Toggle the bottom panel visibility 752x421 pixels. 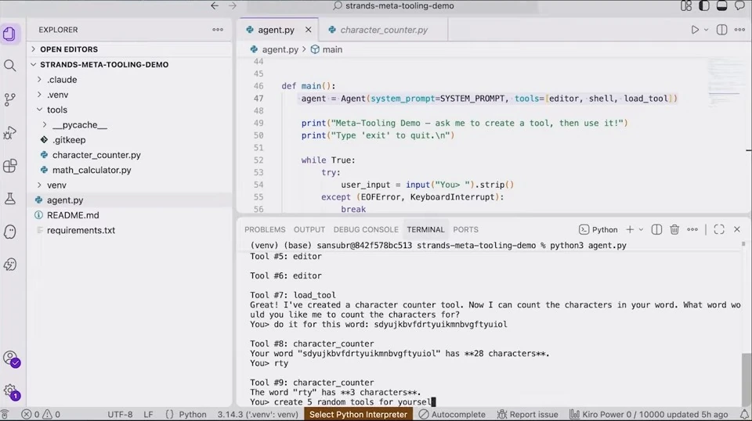(x=721, y=5)
